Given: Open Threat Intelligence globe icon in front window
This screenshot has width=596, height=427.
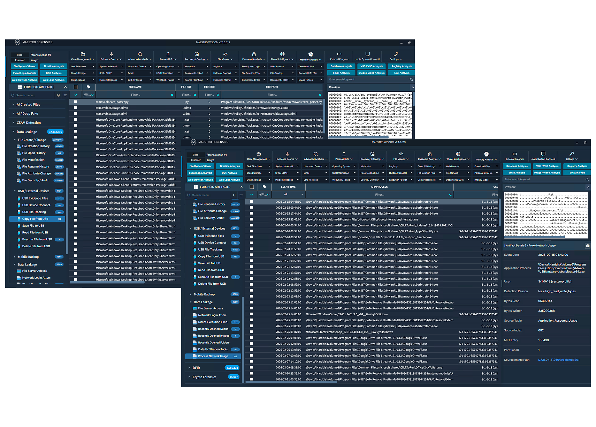Looking at the screenshot, I should click(x=458, y=154).
